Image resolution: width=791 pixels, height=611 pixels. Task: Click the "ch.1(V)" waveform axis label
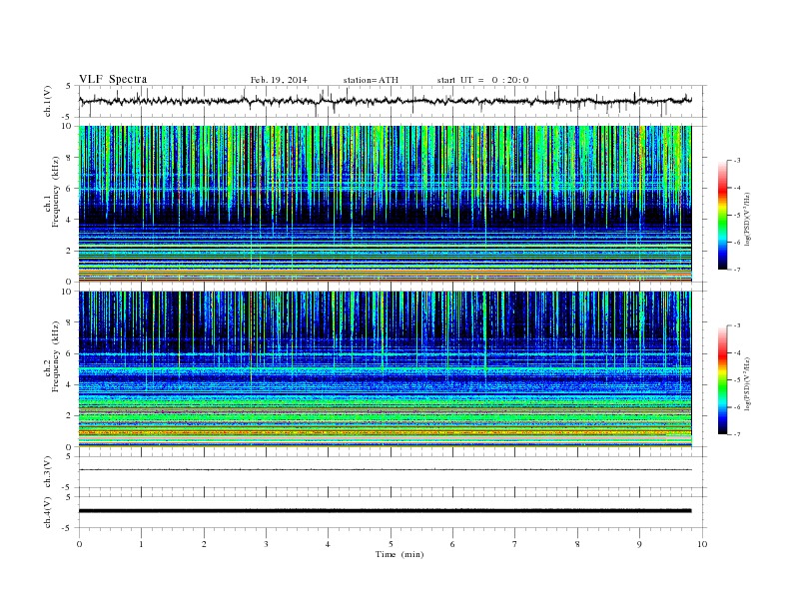(x=48, y=101)
